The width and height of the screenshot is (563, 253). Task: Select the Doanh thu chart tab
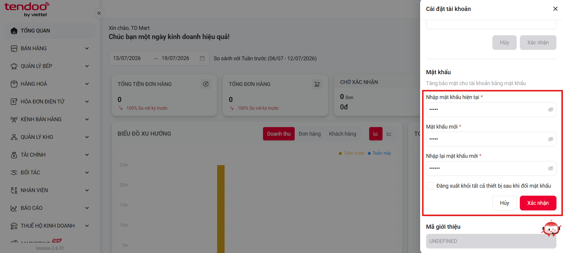point(279,134)
